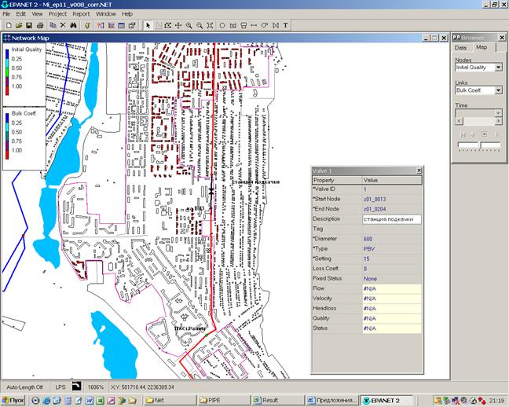509x407 pixels.
Task: Select the Add Label text tool
Action: pyautogui.click(x=285, y=25)
